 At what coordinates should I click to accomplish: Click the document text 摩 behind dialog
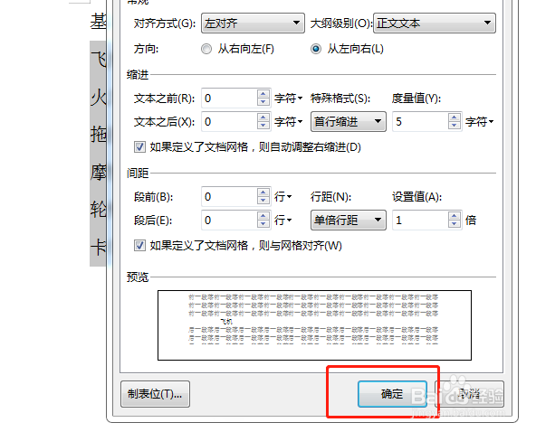point(99,172)
